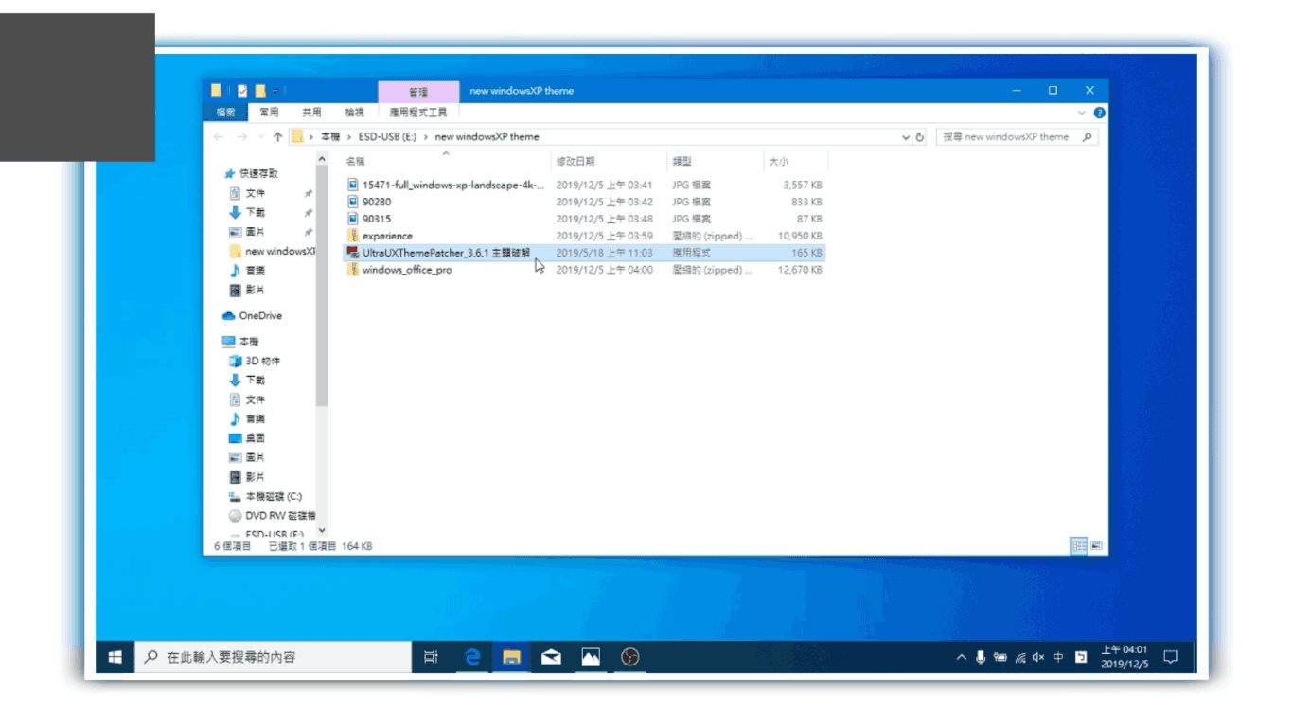The height and width of the screenshot is (727, 1293).
Task: Open 本機磁碟 (C:) in navigation pane
Action: tap(266, 497)
